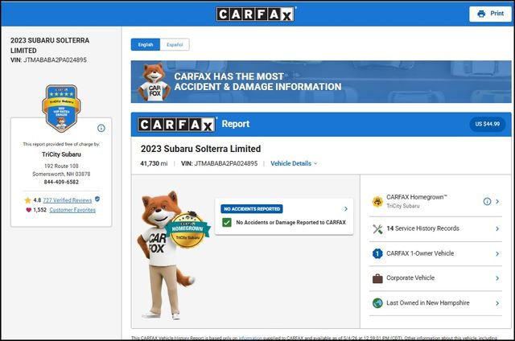515x341 pixels.
Task: Expand Last Owned in New Hampshire chevron
Action: (x=497, y=303)
